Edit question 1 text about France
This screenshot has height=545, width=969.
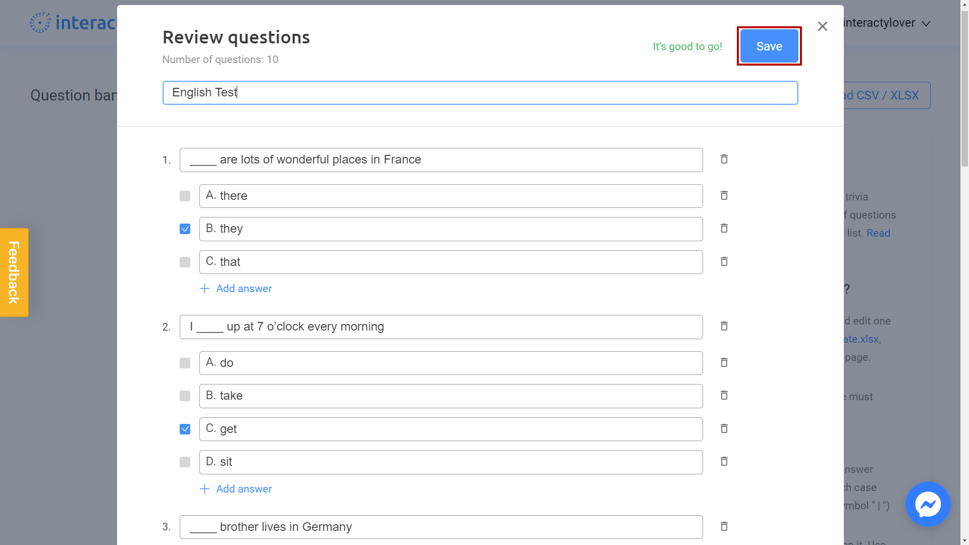coord(441,160)
